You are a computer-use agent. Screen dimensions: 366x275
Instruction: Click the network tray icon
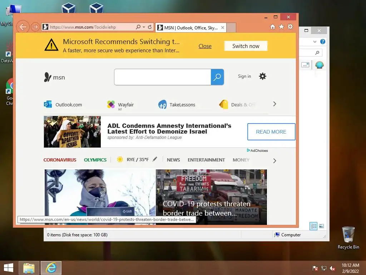[324, 268]
